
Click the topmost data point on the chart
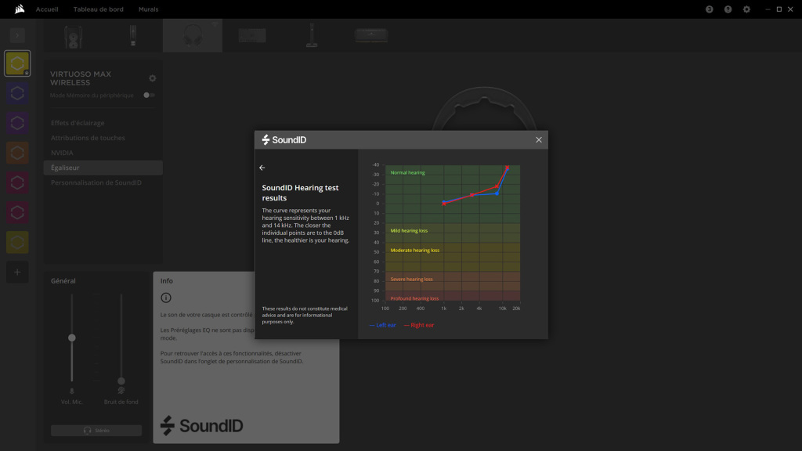508,168
